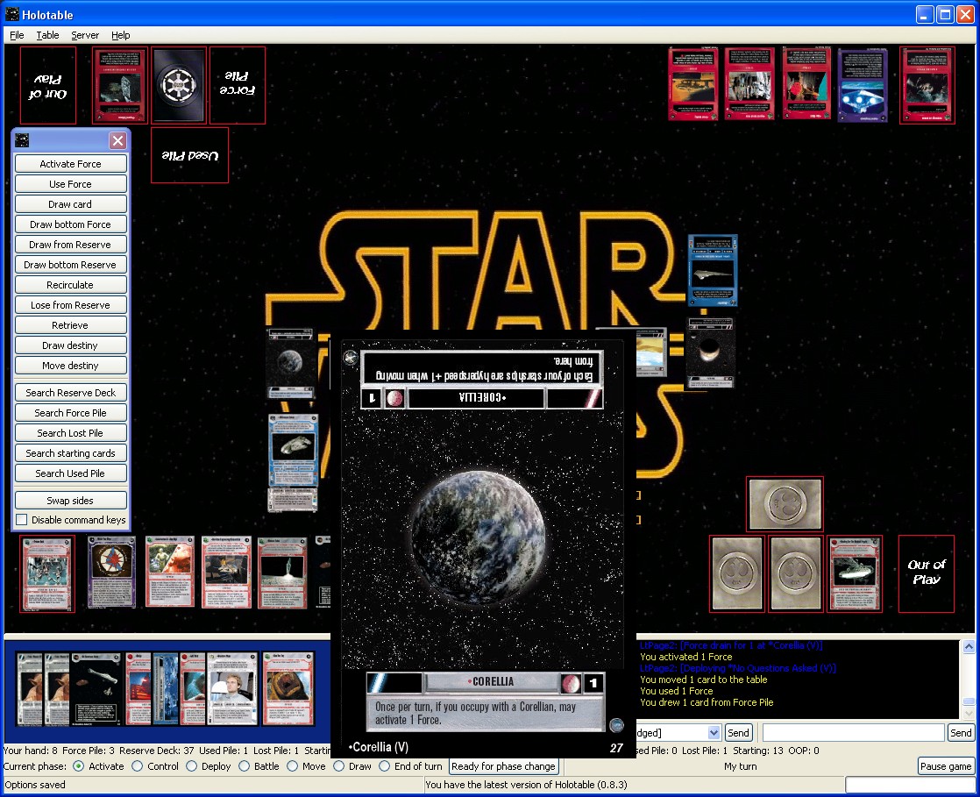Click the Swap sides button
The height and width of the screenshot is (797, 980).
tap(71, 500)
